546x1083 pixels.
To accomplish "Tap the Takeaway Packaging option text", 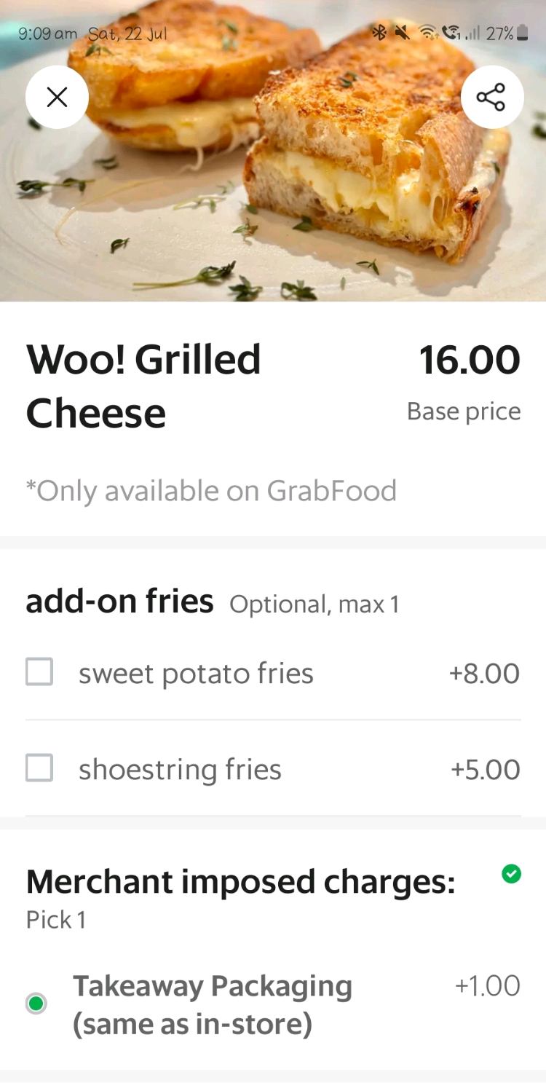I will [212, 1004].
